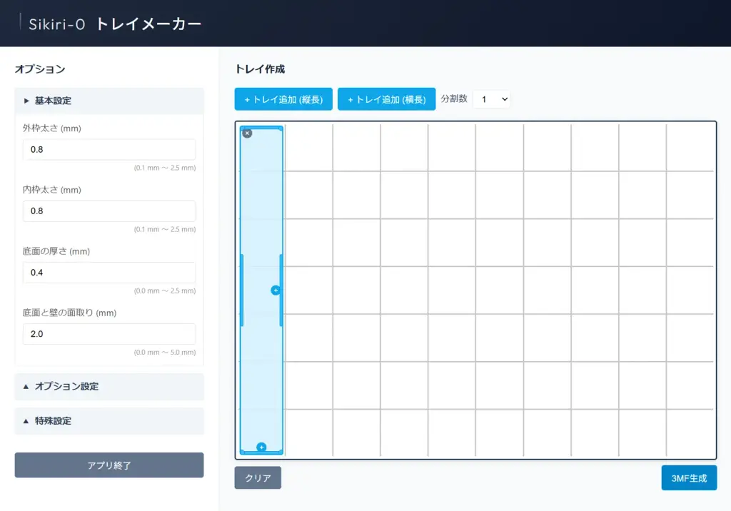This screenshot has width=731, height=511.
Task: Focus the 内枠太さ input field
Action: tap(109, 211)
